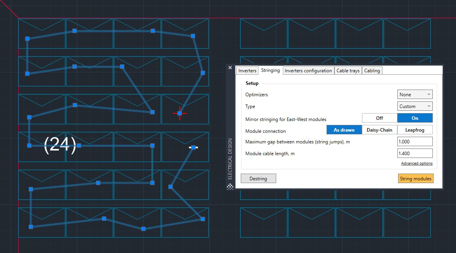Switch to the Inverters tab
This screenshot has height=253, width=456.
(247, 71)
